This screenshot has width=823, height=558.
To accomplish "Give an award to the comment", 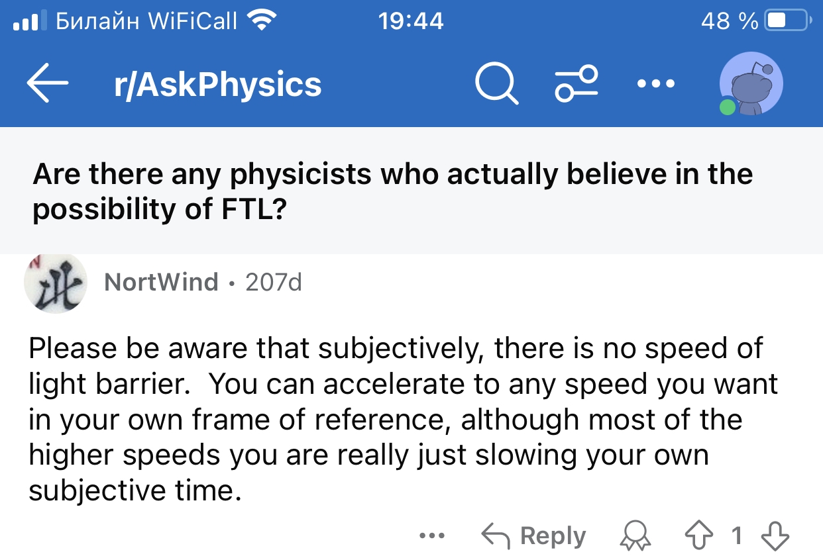I will pos(635,535).
